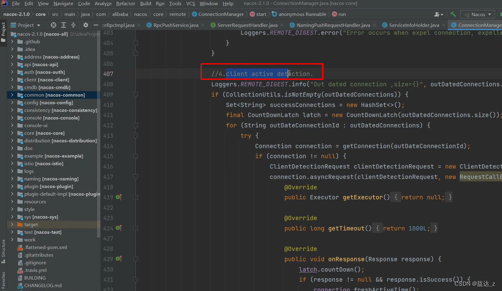The height and width of the screenshot is (291, 502).
Task: Click override gutter icon on line 424
Action: (x=119, y=228)
